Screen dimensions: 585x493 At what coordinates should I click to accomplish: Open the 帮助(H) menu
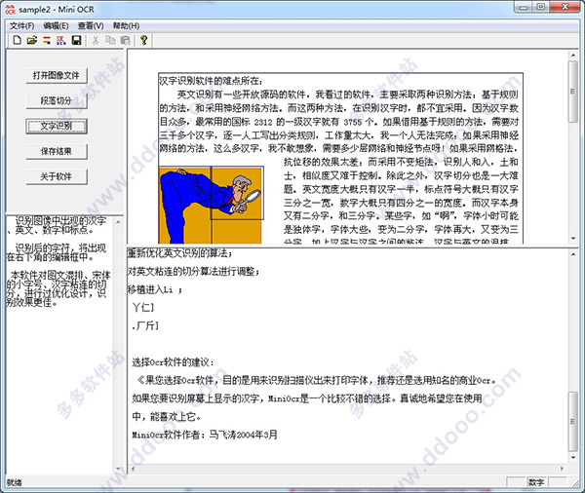(126, 26)
